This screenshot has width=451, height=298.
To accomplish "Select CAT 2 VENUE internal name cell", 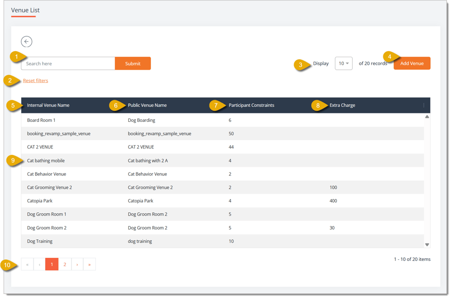I will click(x=40, y=147).
